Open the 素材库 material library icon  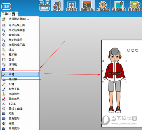(x=72, y=6)
